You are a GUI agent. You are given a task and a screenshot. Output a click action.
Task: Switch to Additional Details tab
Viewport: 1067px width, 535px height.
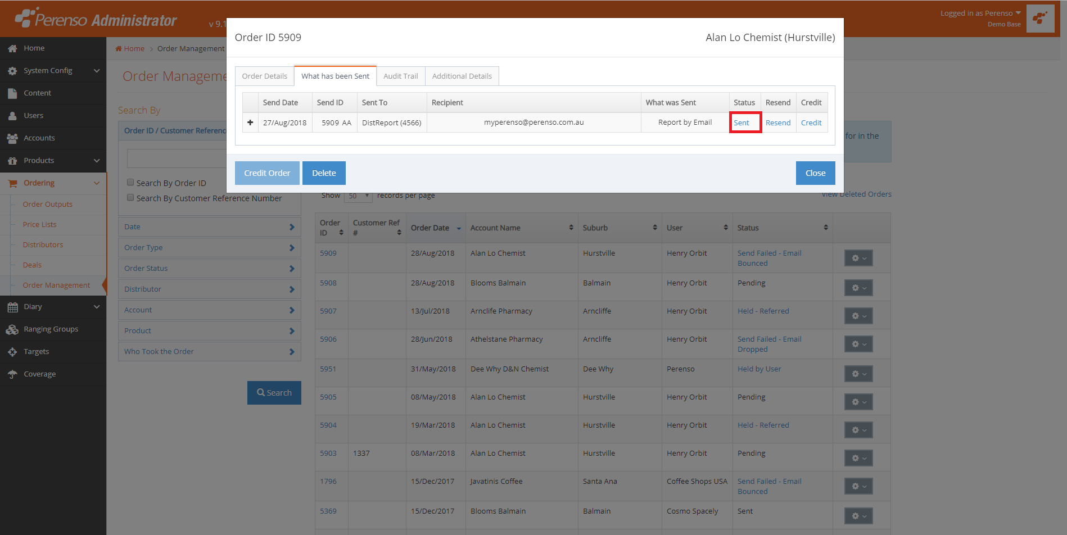(x=462, y=76)
